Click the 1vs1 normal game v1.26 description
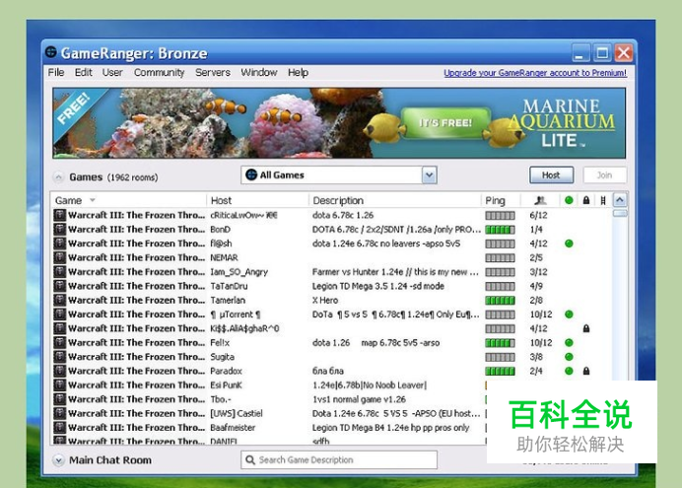The height and width of the screenshot is (488, 682). [x=359, y=399]
